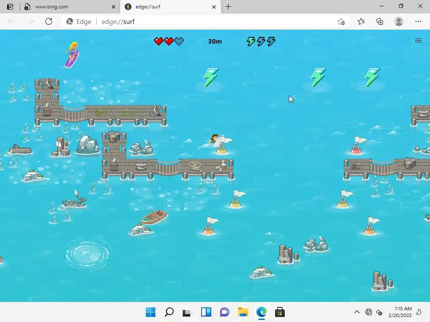Click the wooden rowboat obstacle
430x322 pixels.
(155, 217)
